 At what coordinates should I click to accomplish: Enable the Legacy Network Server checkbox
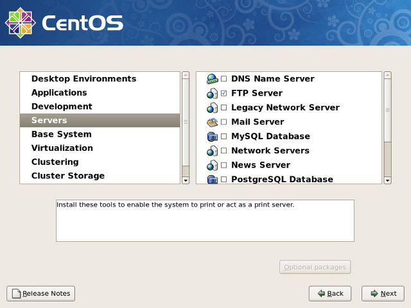pos(224,107)
